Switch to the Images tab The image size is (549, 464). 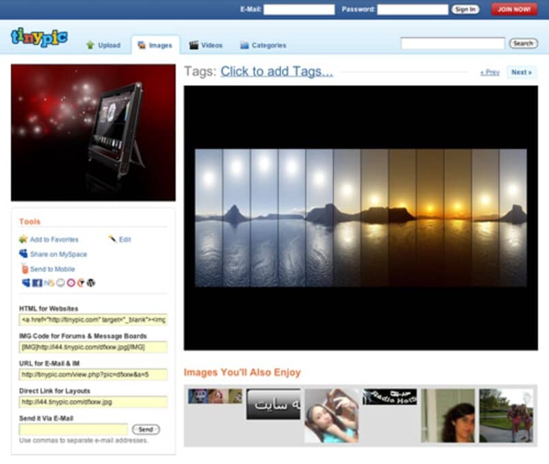tap(155, 44)
